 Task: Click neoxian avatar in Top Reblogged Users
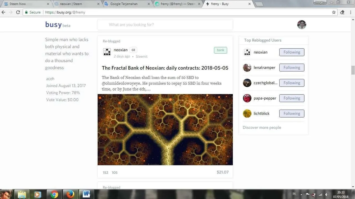[x=247, y=52]
